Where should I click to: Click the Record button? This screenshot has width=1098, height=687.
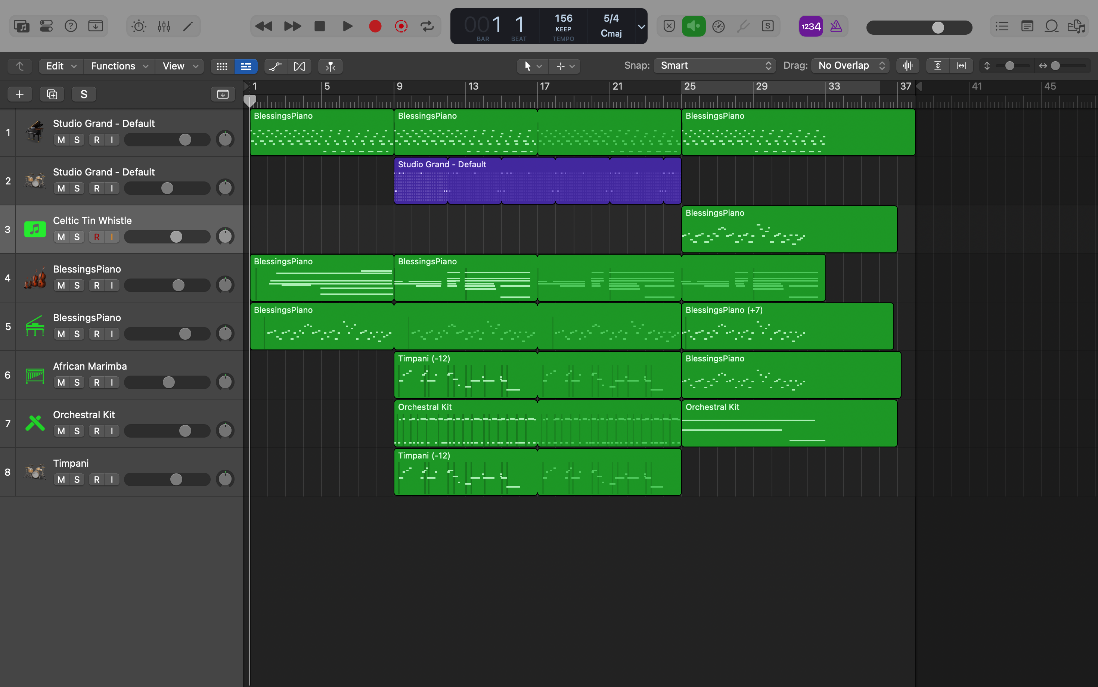click(375, 27)
